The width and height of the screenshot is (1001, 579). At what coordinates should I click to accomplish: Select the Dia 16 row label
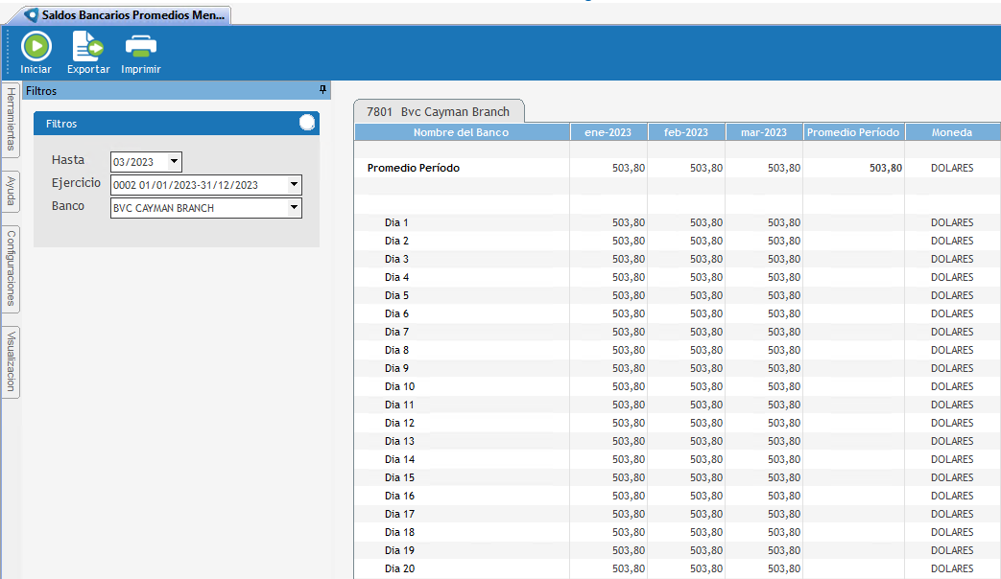[399, 496]
